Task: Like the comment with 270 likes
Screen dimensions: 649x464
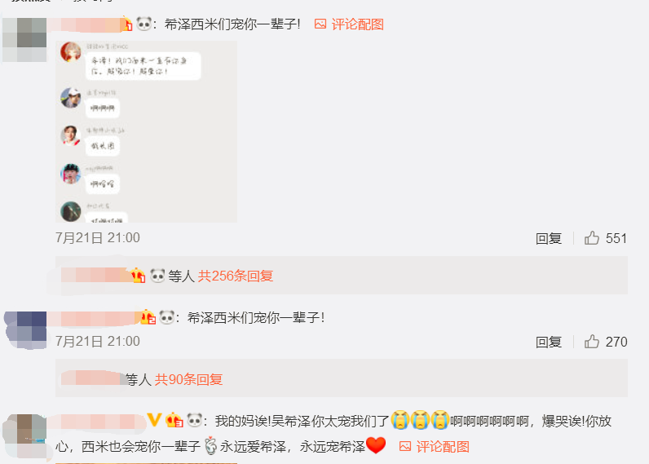Action: pos(591,342)
